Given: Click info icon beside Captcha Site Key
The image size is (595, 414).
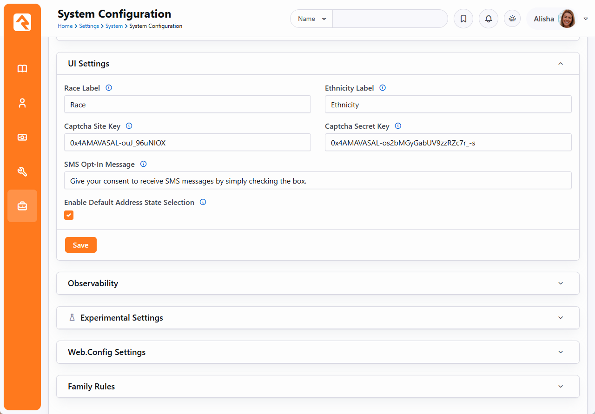Looking at the screenshot, I should tap(129, 126).
